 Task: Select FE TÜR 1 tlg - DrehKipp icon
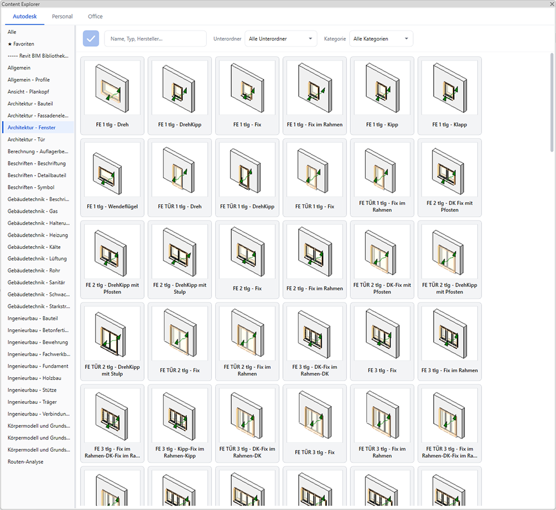247,170
